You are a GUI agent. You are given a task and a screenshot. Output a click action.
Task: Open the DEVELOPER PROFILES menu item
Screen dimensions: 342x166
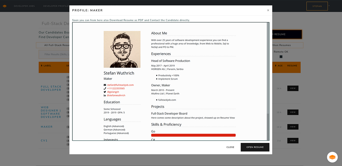click(x=56, y=6)
